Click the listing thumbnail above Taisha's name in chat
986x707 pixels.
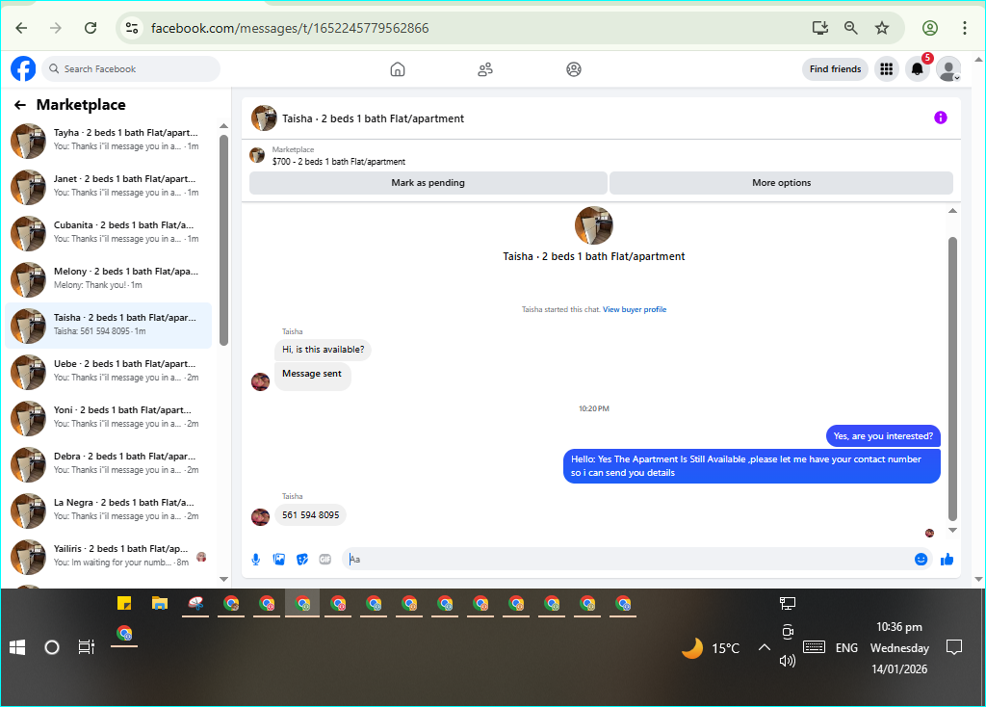[x=593, y=225]
